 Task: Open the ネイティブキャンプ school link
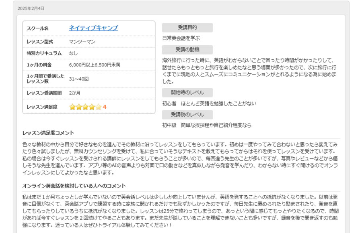coord(93,28)
